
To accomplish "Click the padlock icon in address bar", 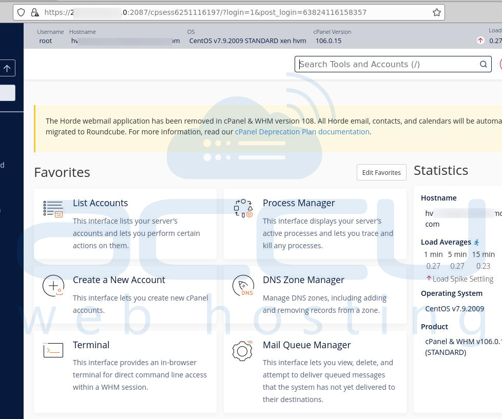I will click(34, 12).
